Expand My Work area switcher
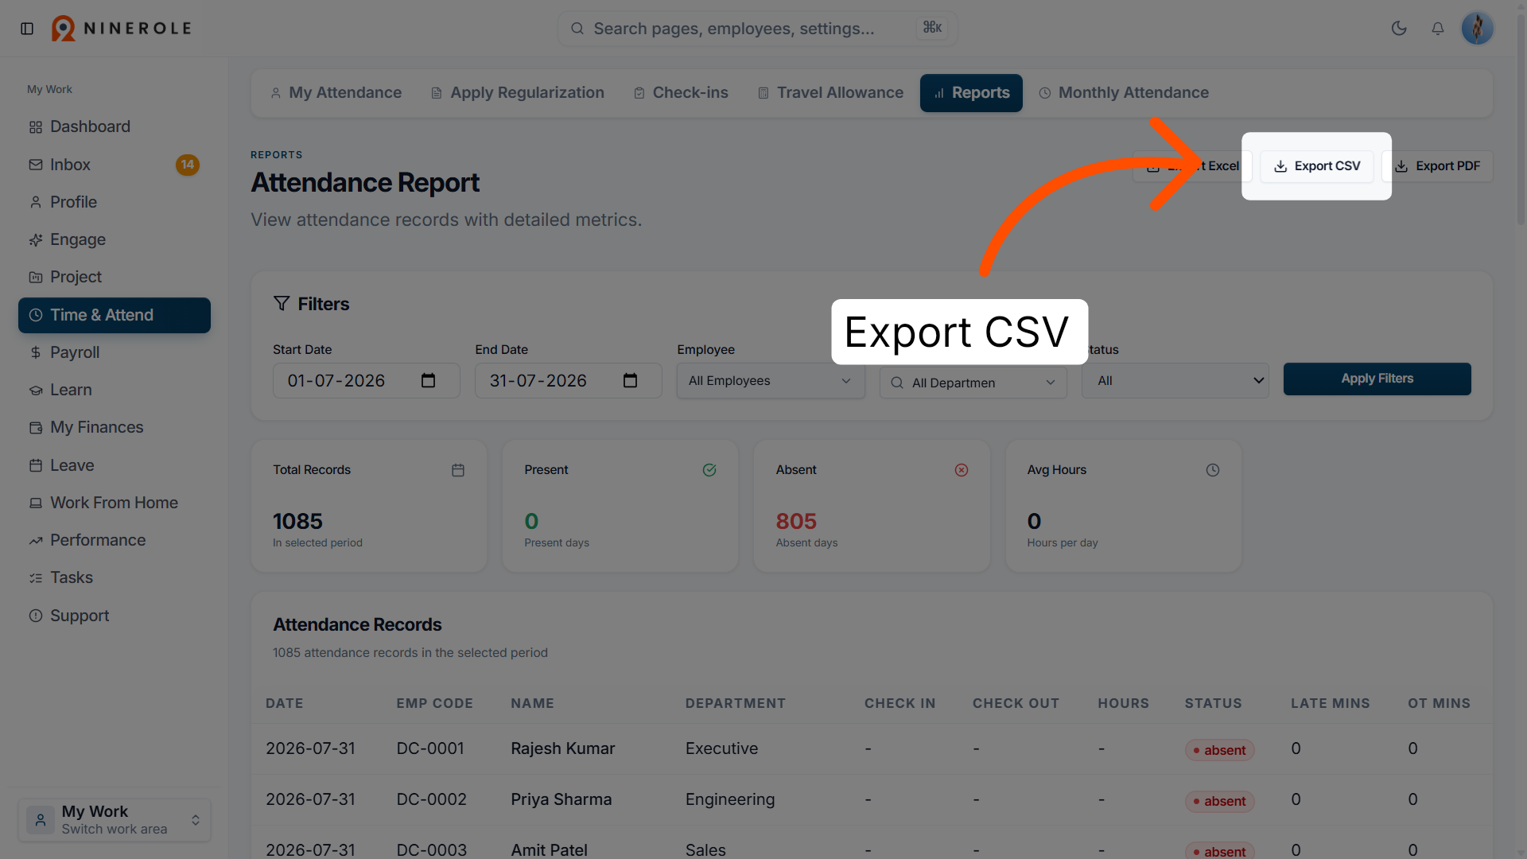The width and height of the screenshot is (1527, 859). (x=115, y=819)
